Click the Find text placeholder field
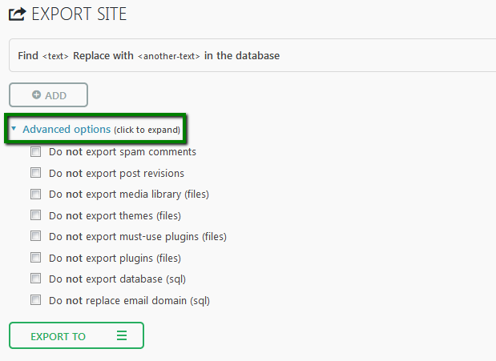The width and height of the screenshot is (496, 361). 55,56
